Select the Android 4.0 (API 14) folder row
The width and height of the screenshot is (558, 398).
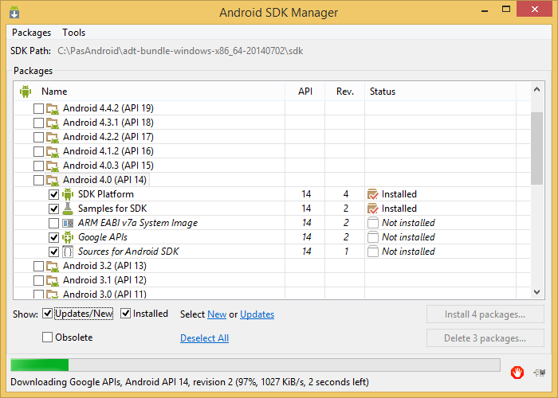coord(104,180)
